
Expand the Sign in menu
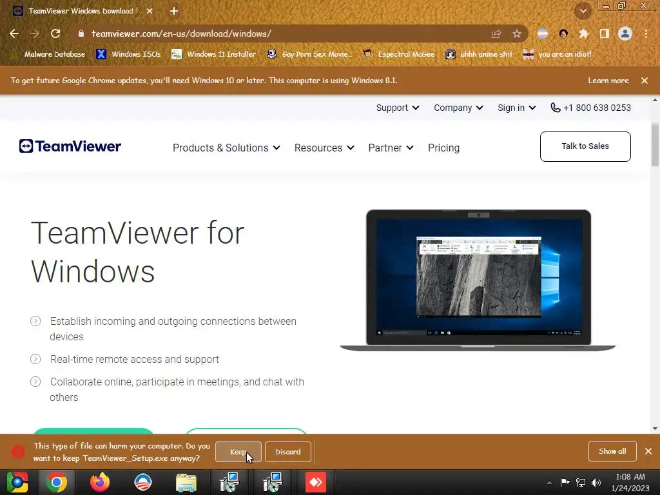point(516,108)
